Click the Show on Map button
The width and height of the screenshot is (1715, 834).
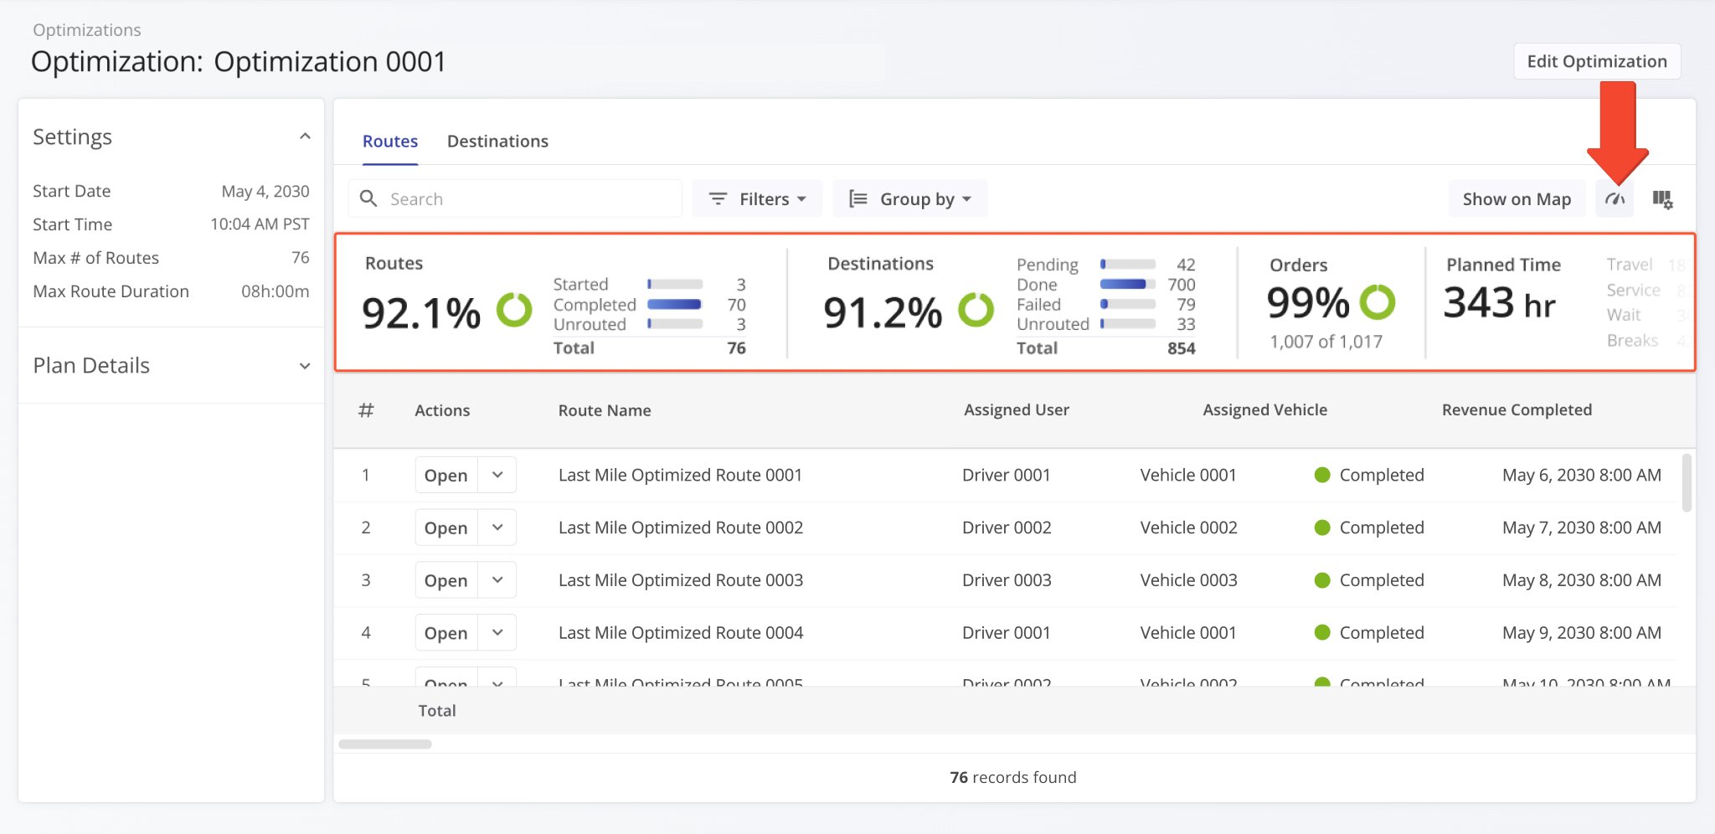point(1516,199)
